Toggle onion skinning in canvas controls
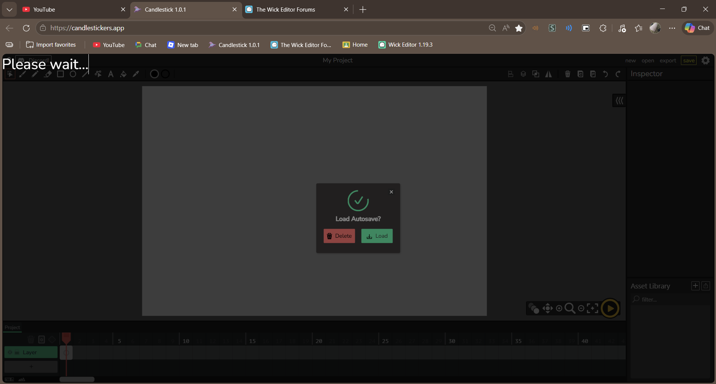 pos(534,308)
